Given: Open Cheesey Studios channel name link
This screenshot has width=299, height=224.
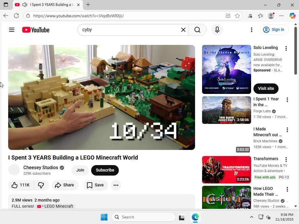Looking at the screenshot, I should pyautogui.click(x=41, y=167).
